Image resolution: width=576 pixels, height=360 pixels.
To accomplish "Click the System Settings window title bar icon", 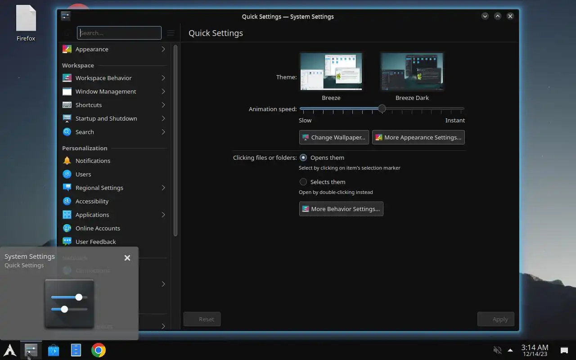I will [66, 16].
